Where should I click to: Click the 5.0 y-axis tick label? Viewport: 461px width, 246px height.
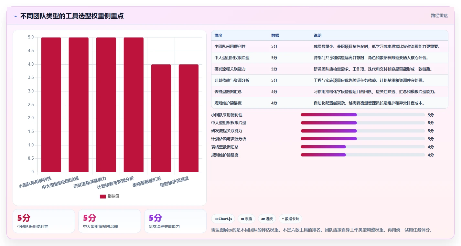[31, 37]
